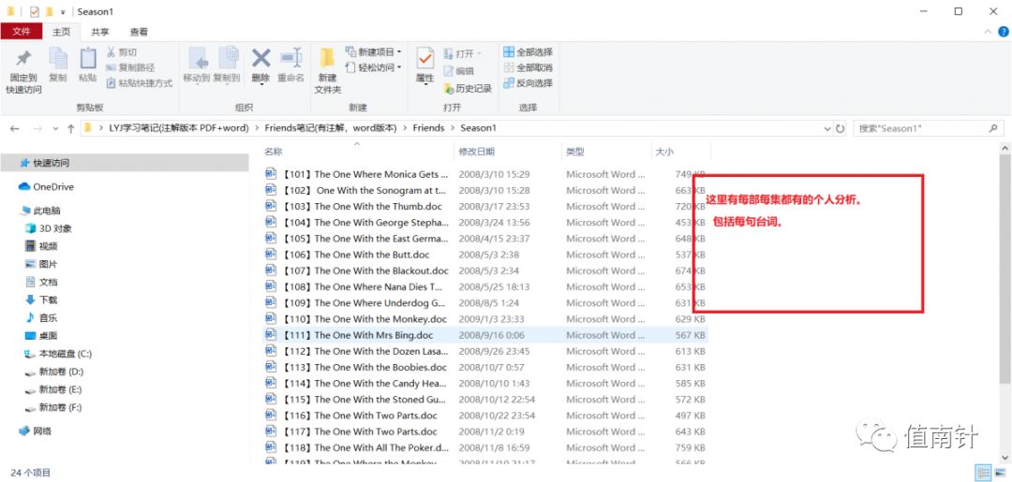Image resolution: width=1012 pixels, height=482 pixels.
Task: Open the recent locations dropdown
Action: point(55,129)
